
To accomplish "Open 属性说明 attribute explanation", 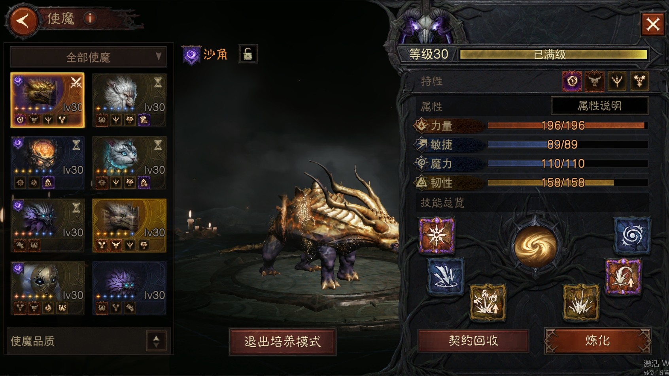I will point(599,106).
